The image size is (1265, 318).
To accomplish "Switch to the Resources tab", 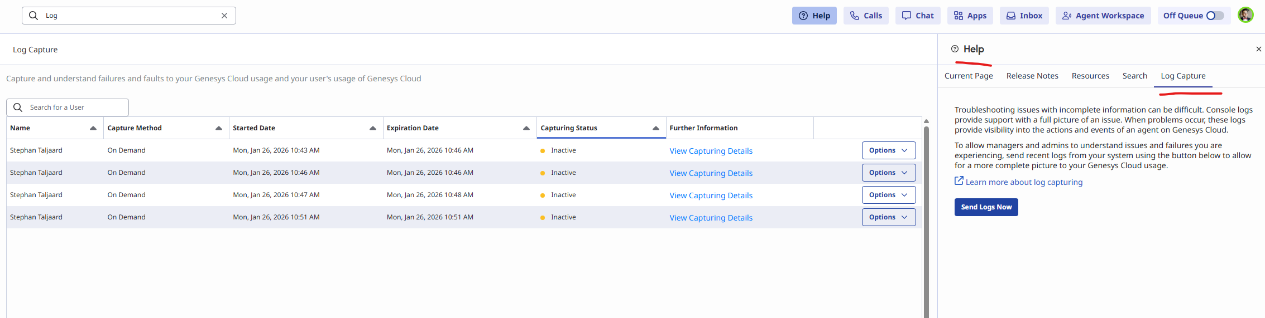I will click(x=1090, y=76).
